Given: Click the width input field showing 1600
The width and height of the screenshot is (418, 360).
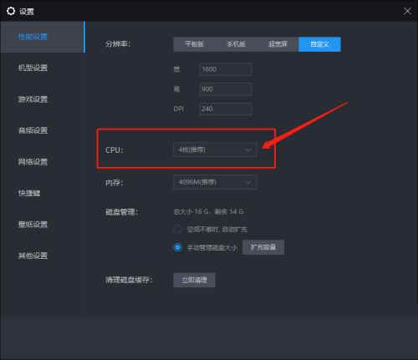Looking at the screenshot, I should point(226,69).
